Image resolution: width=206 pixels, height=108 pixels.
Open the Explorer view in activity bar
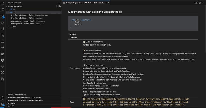pos(3,4)
